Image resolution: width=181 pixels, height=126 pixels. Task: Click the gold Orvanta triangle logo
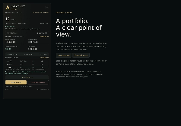[8, 8]
